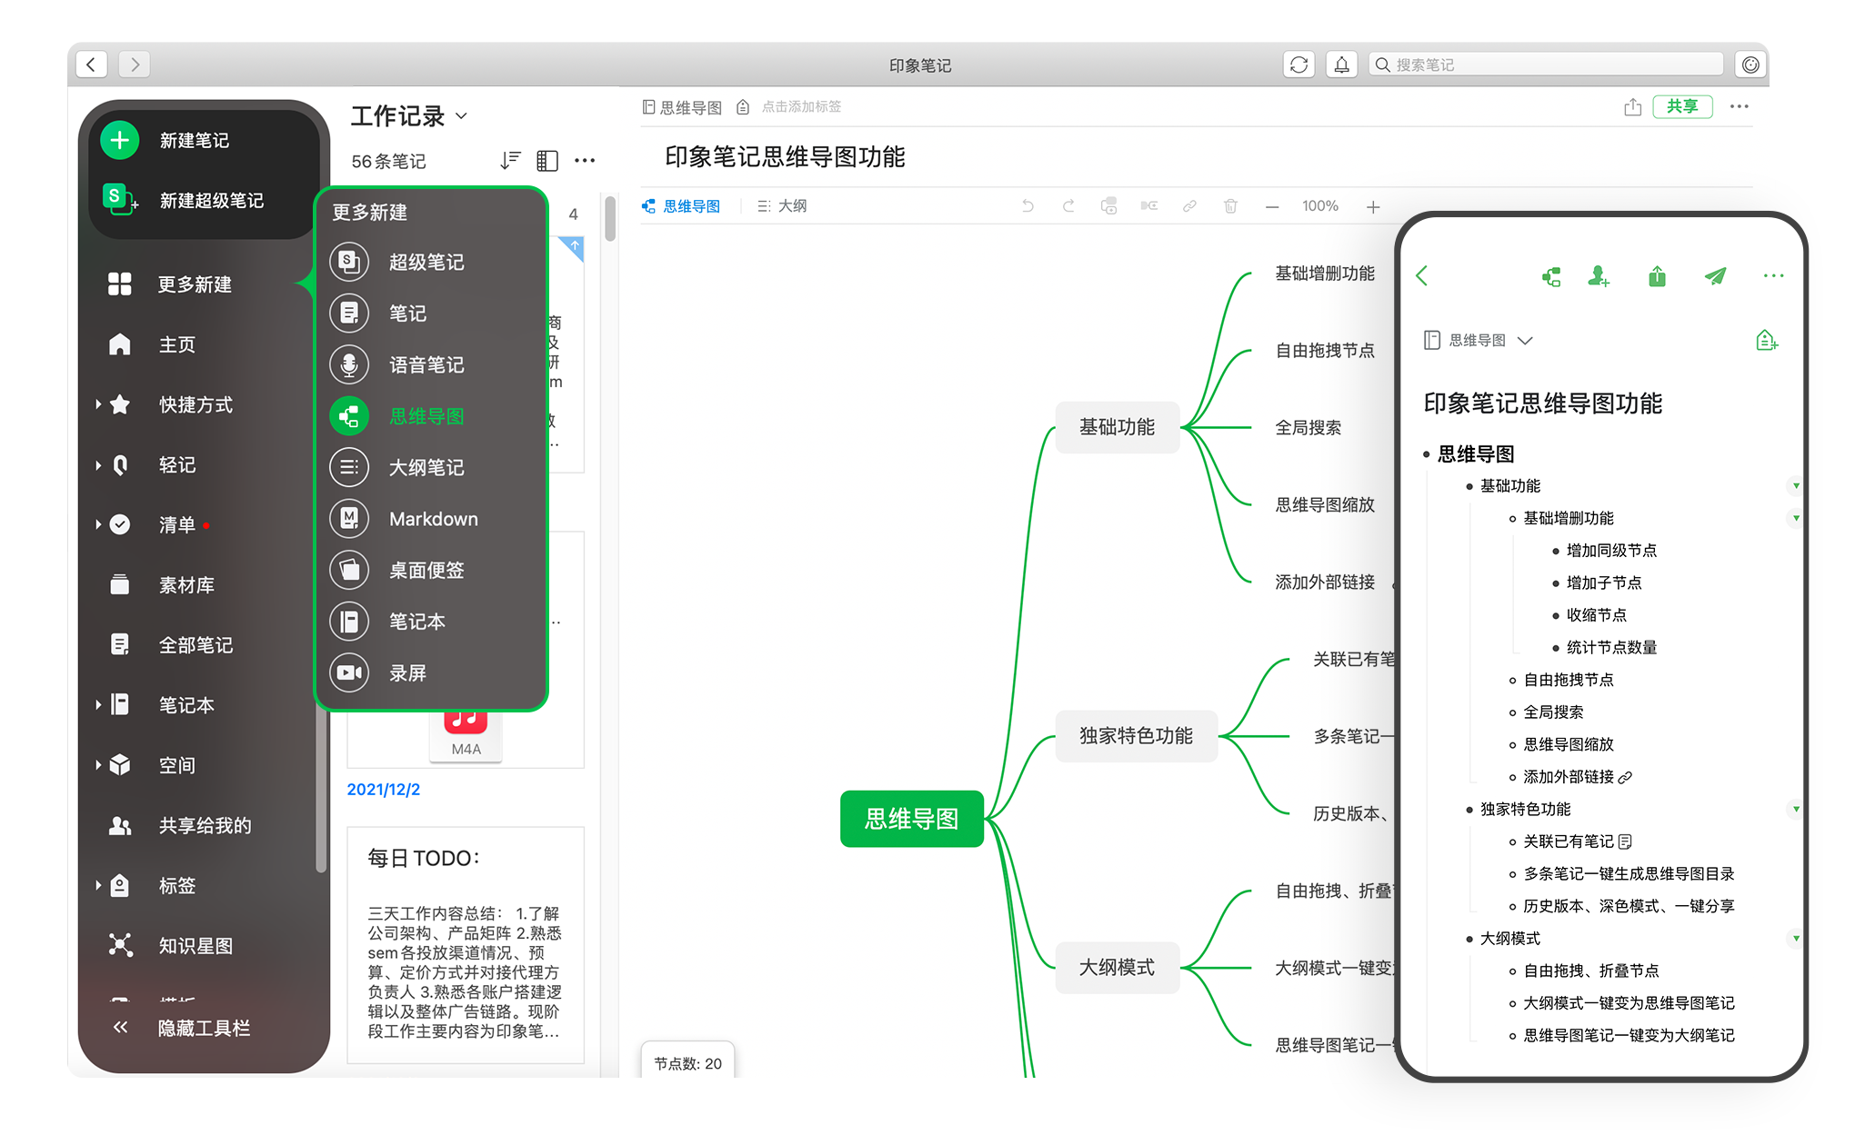
Task: Expand the 笔记本 tree in sidebar
Action: pos(98,705)
